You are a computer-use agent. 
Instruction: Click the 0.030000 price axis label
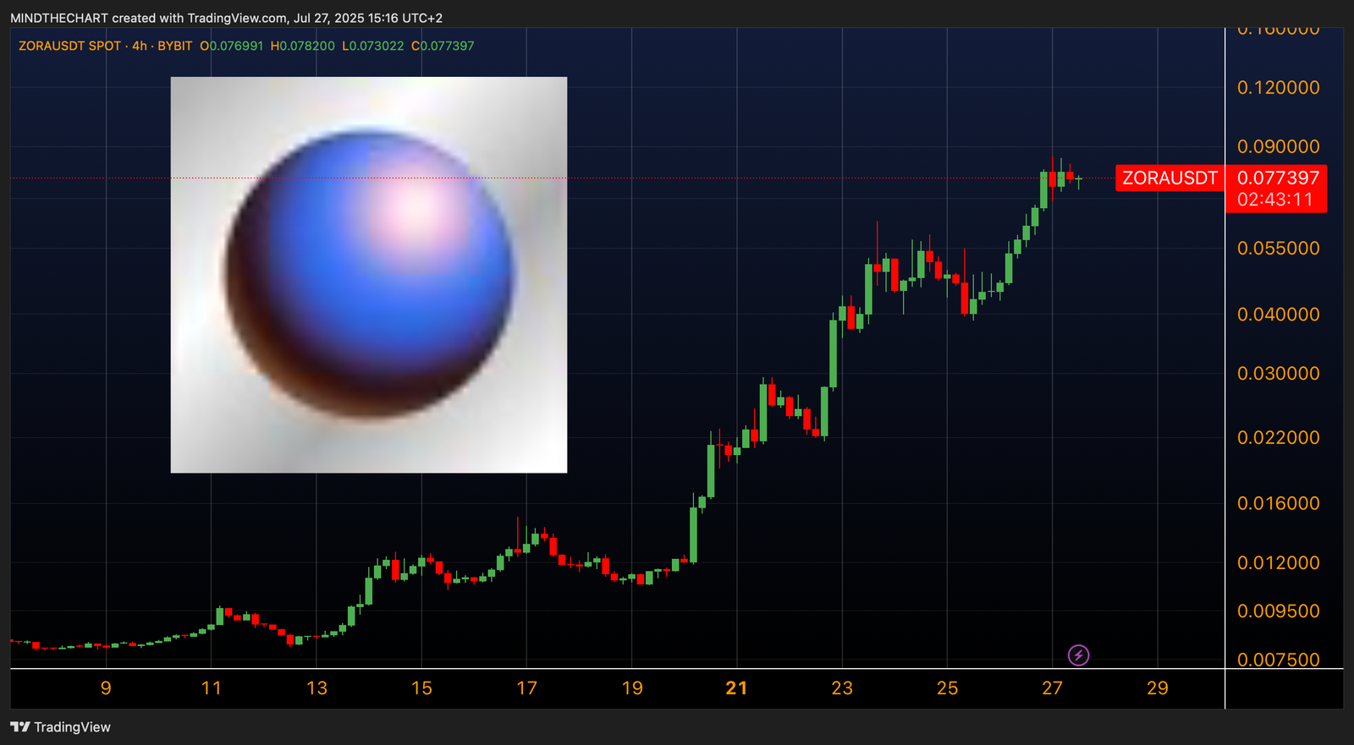[x=1278, y=374]
